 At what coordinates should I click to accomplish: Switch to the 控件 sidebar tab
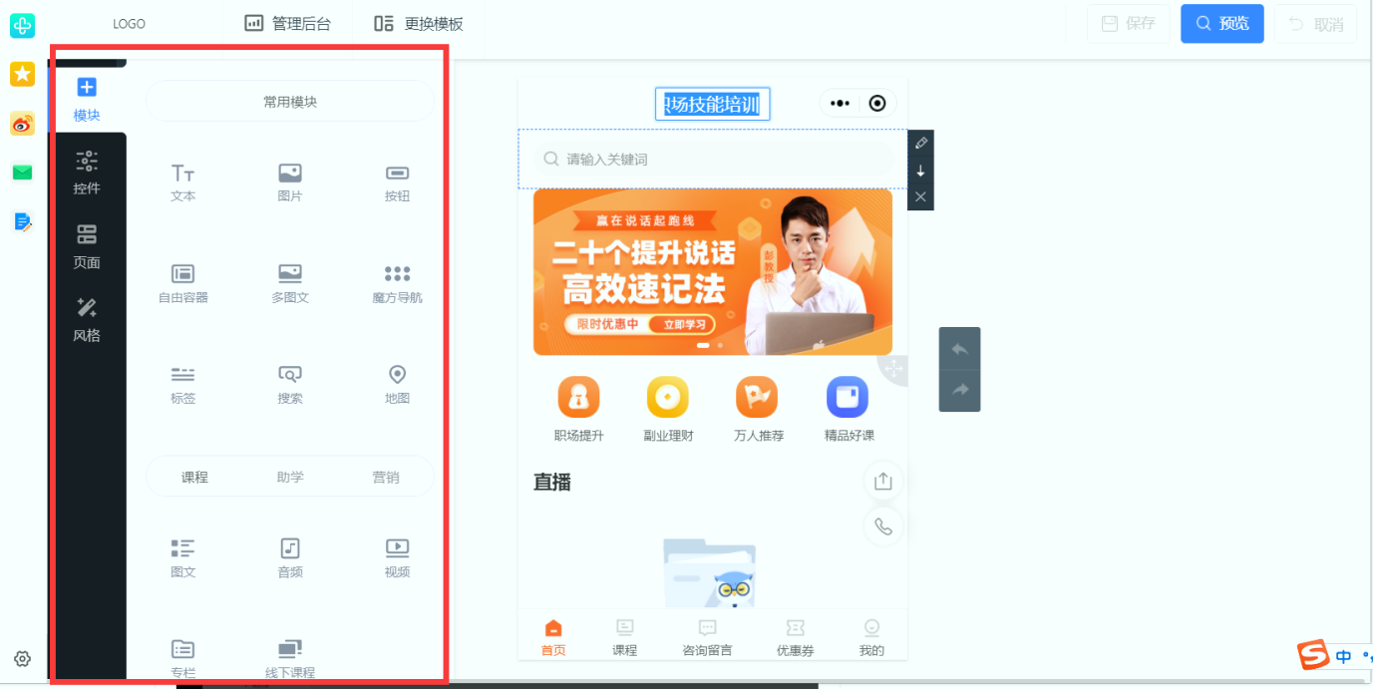pyautogui.click(x=87, y=172)
